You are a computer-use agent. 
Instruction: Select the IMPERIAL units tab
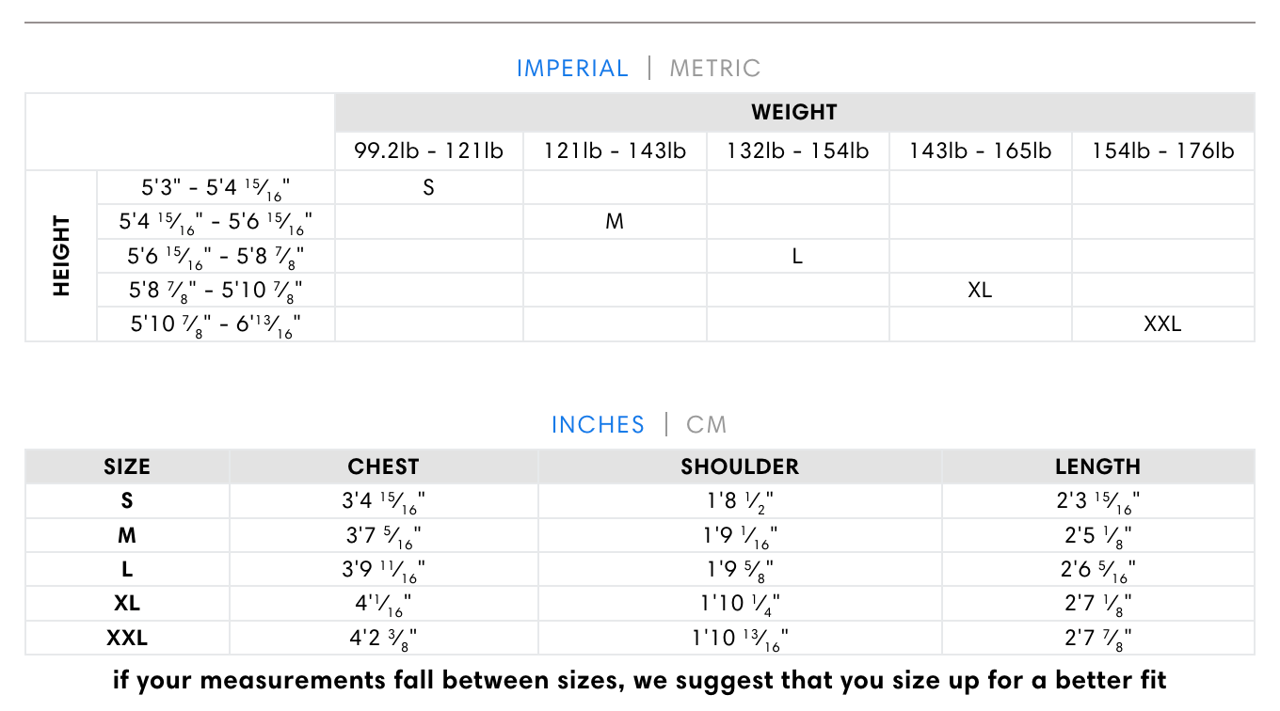[x=572, y=69]
